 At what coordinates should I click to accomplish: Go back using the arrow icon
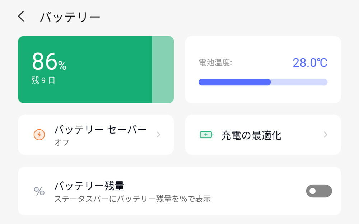[x=22, y=17]
